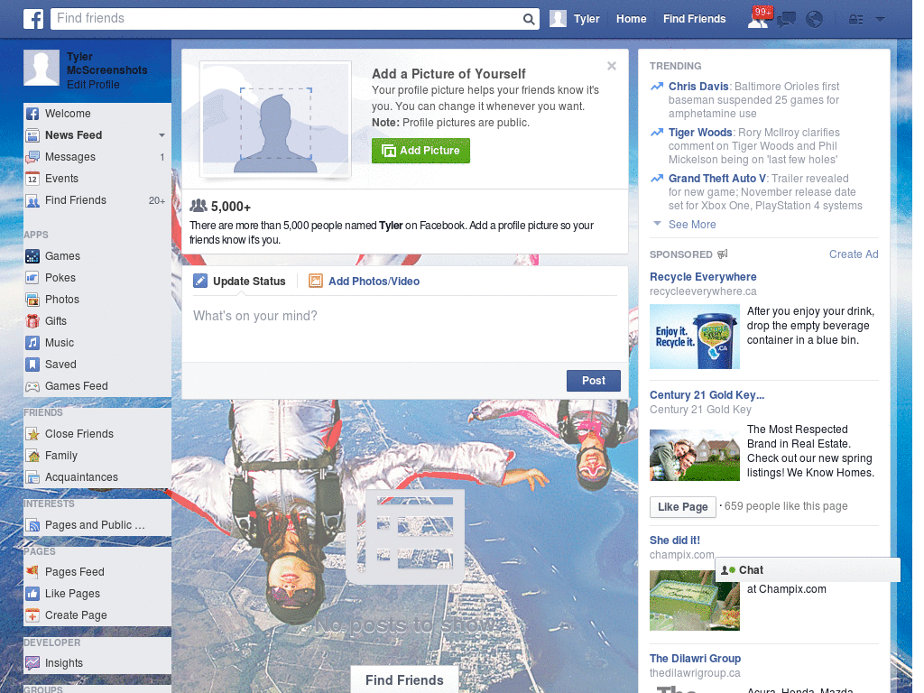
Task: Click 659 people like this page text
Action: pos(786,506)
